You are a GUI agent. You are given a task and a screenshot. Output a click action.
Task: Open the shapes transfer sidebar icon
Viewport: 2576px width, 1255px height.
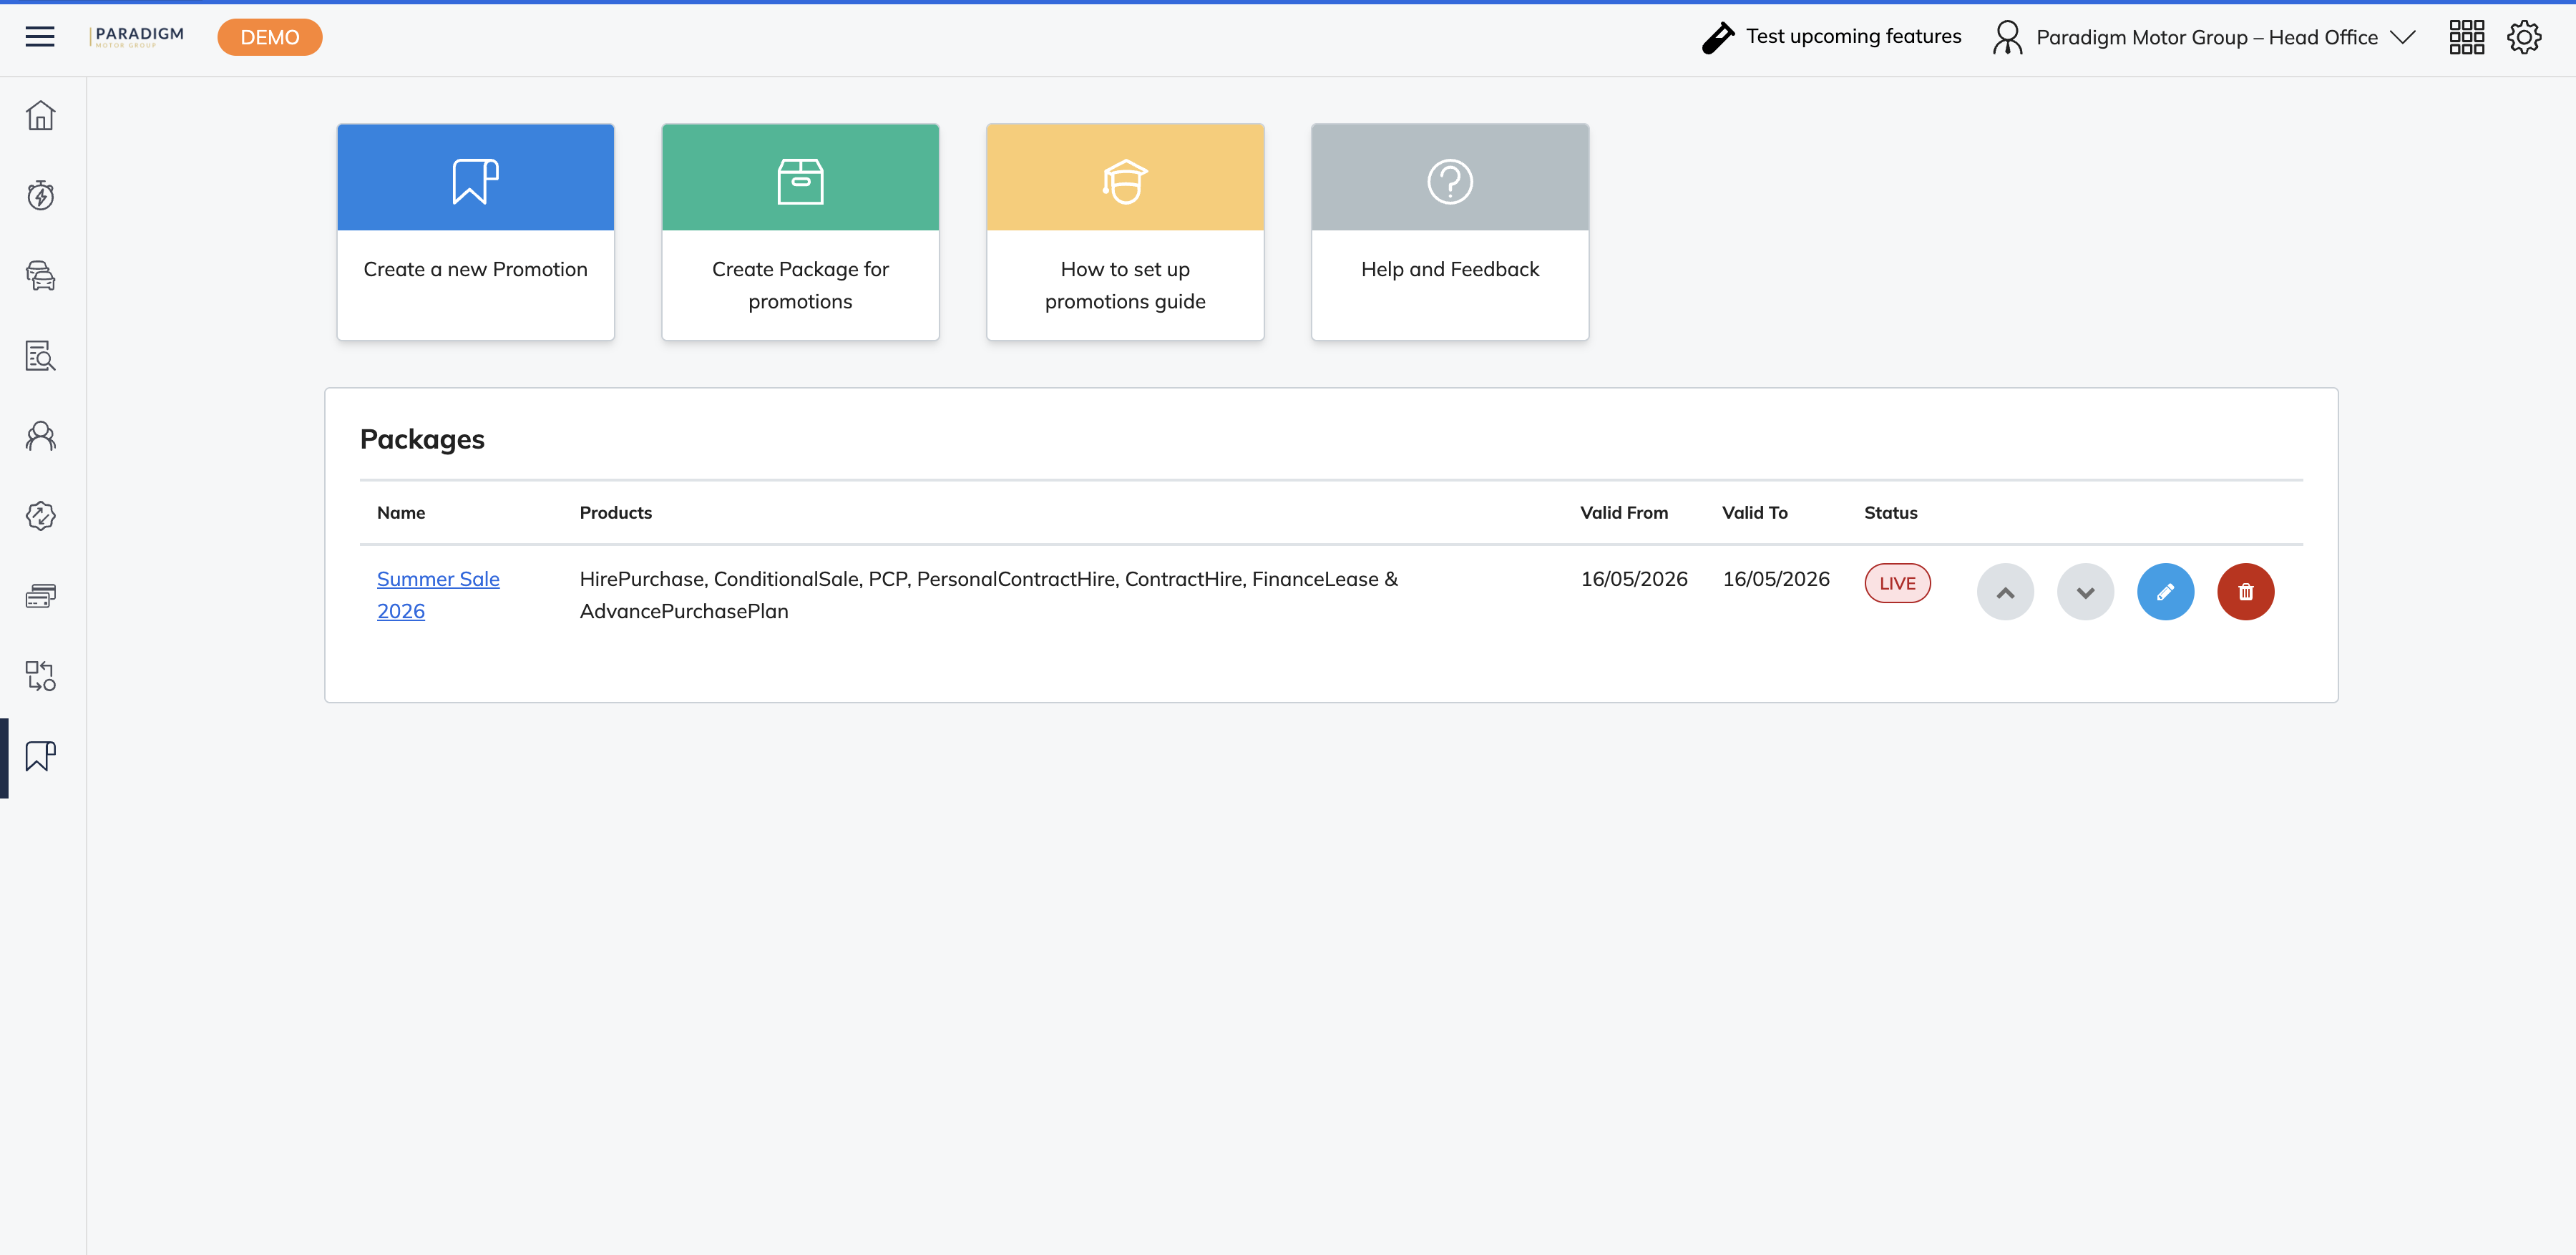(40, 676)
